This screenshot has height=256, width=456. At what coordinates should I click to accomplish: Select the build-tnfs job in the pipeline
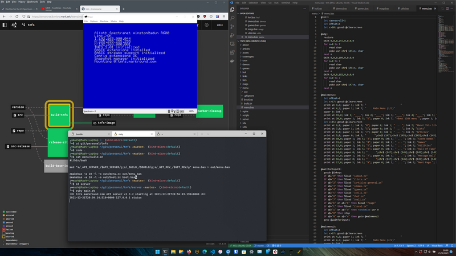59,114
